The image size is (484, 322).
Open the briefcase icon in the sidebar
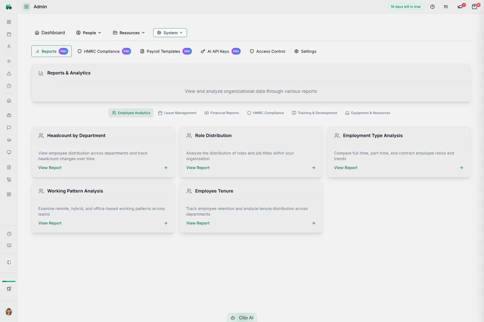(9, 115)
